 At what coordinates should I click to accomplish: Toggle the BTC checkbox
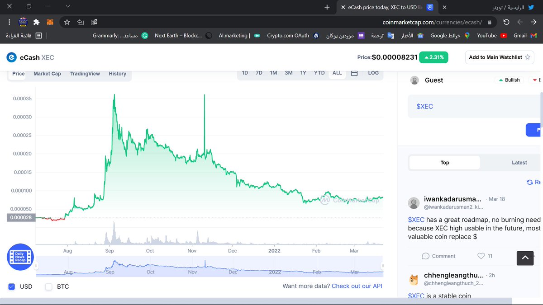[x=48, y=286]
